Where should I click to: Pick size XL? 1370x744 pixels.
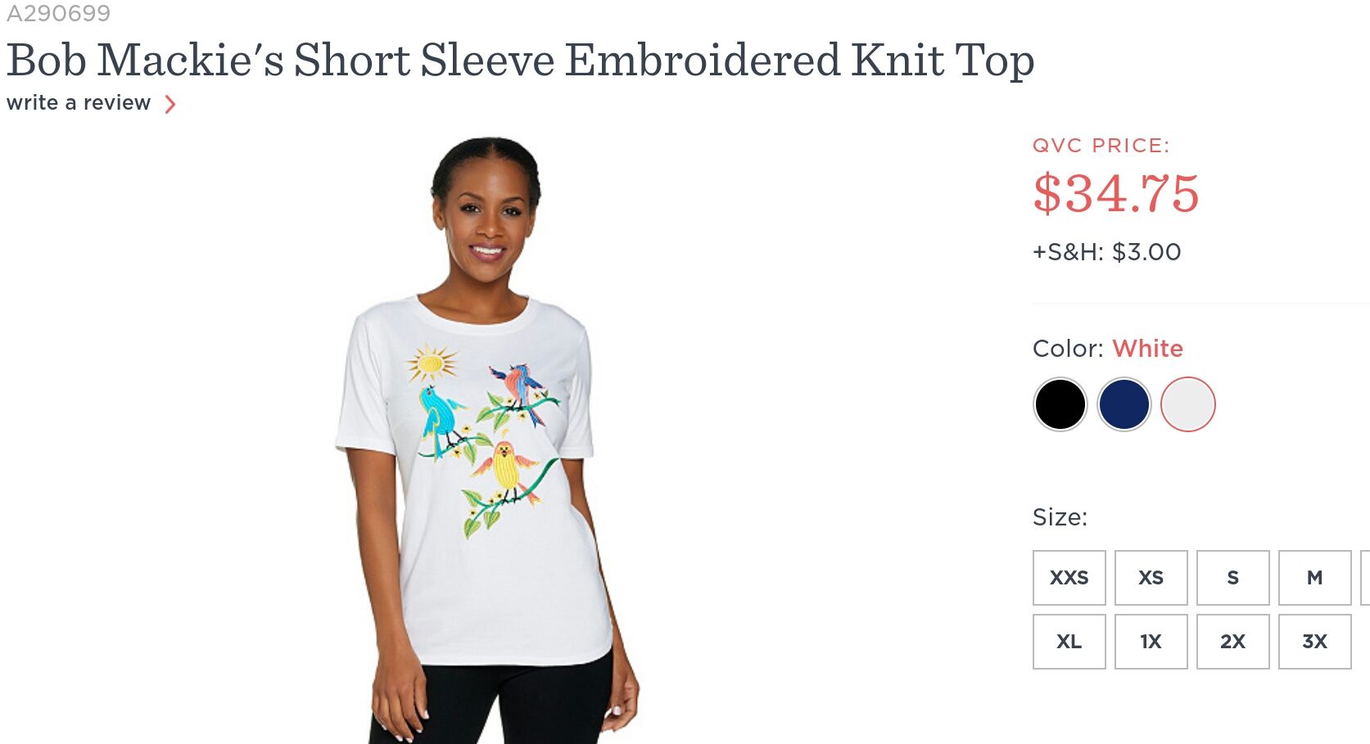point(1069,642)
